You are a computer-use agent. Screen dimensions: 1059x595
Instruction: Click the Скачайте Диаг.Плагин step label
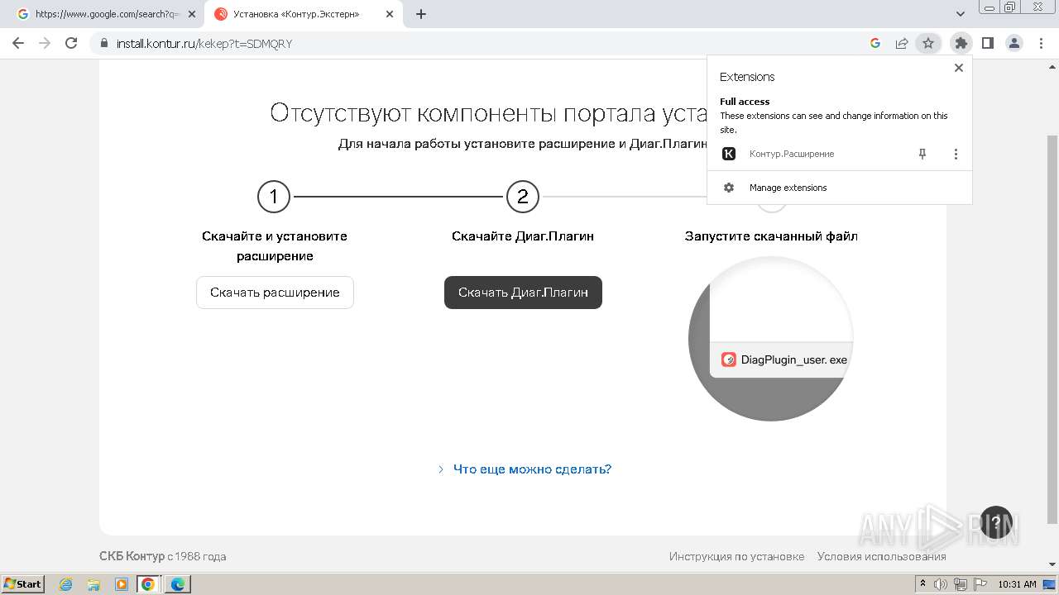[x=523, y=236]
